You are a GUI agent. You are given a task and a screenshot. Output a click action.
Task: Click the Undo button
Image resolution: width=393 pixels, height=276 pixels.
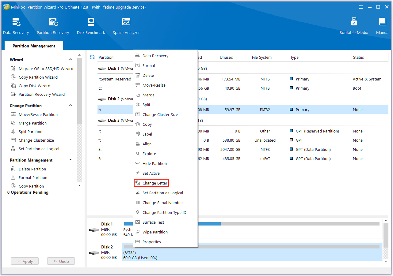(61, 261)
